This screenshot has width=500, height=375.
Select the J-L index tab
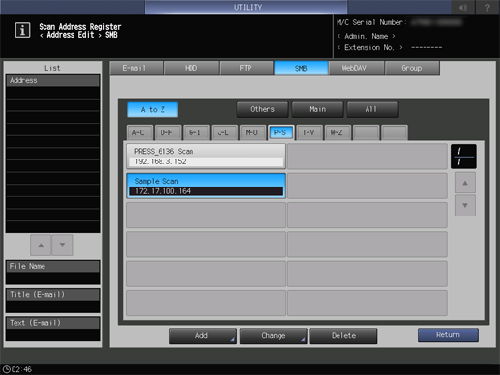tap(223, 132)
